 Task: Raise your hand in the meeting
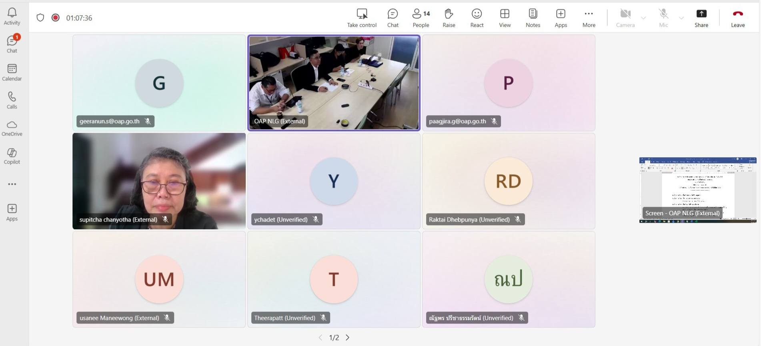click(x=449, y=18)
